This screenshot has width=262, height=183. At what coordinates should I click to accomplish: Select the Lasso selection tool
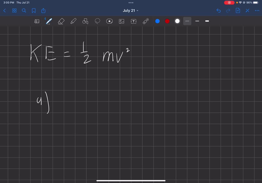point(97,21)
